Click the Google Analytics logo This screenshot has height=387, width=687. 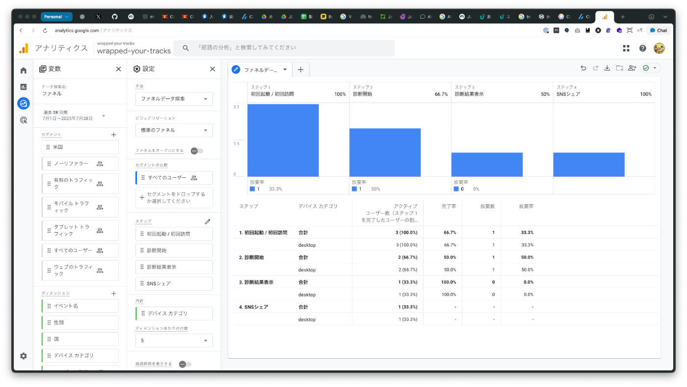[24, 48]
